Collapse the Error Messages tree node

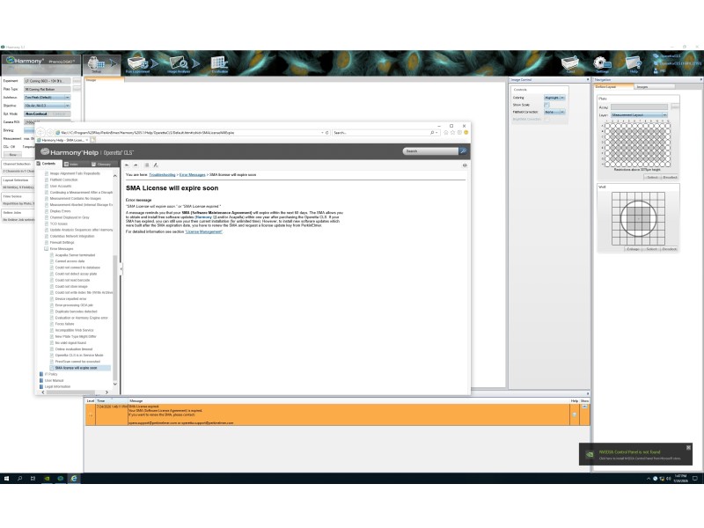[x=46, y=248]
